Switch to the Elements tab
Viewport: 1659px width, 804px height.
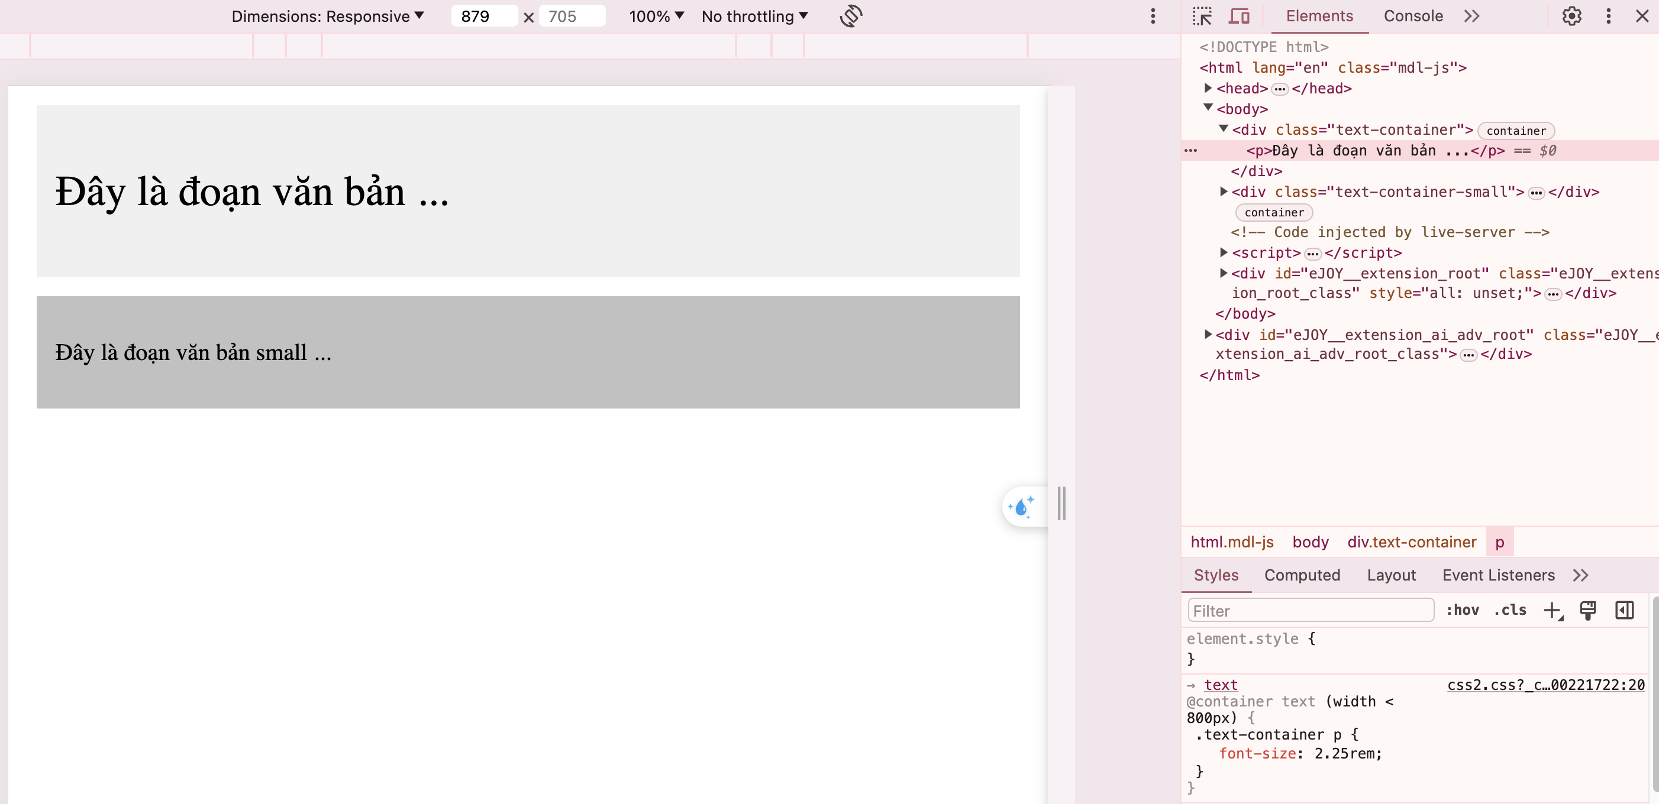pyautogui.click(x=1319, y=16)
